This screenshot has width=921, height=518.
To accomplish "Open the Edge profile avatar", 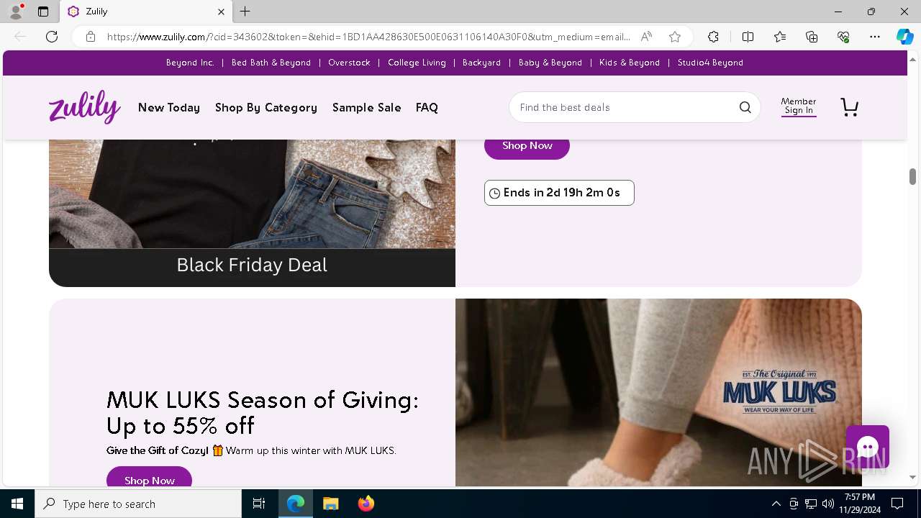I will (16, 12).
